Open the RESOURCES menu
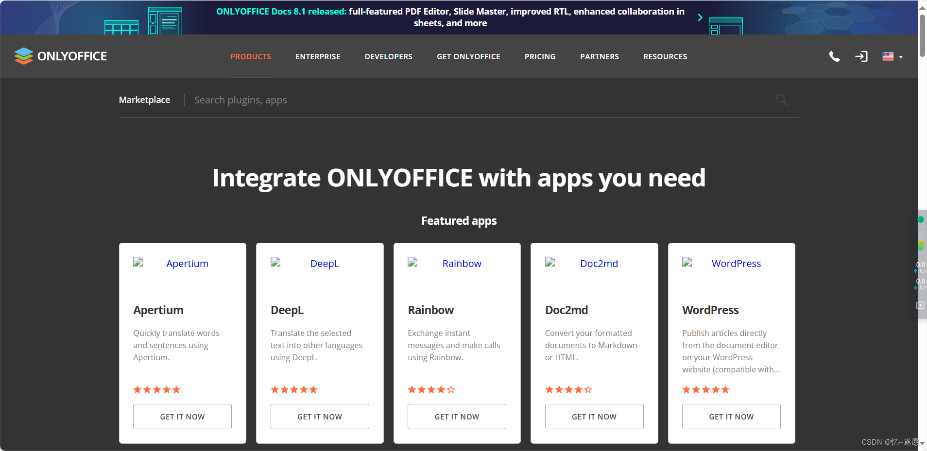This screenshot has width=927, height=451. 665,57
